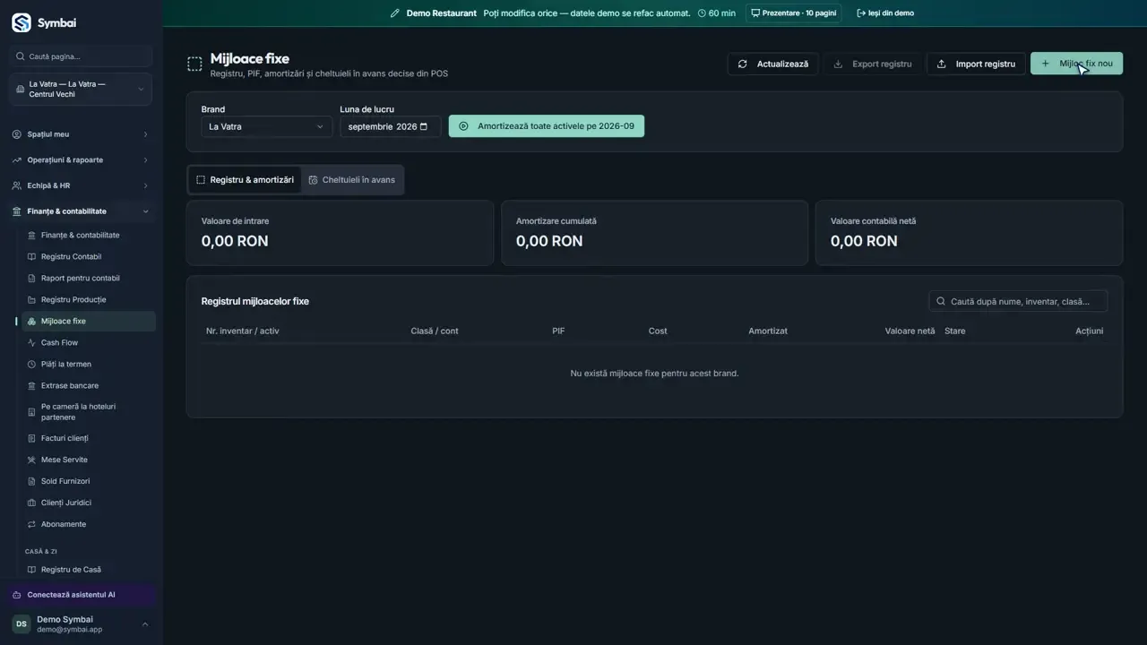
Task: Open the Brand dropdown showing La Vatra
Action: tap(266, 126)
